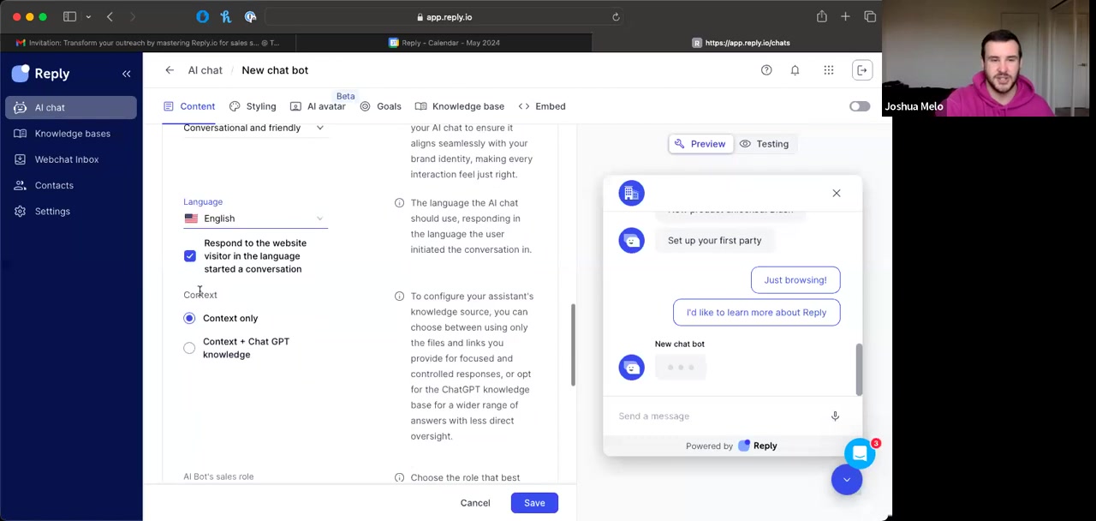Open AI chat in sidebar
The image size is (1096, 521).
(71, 107)
